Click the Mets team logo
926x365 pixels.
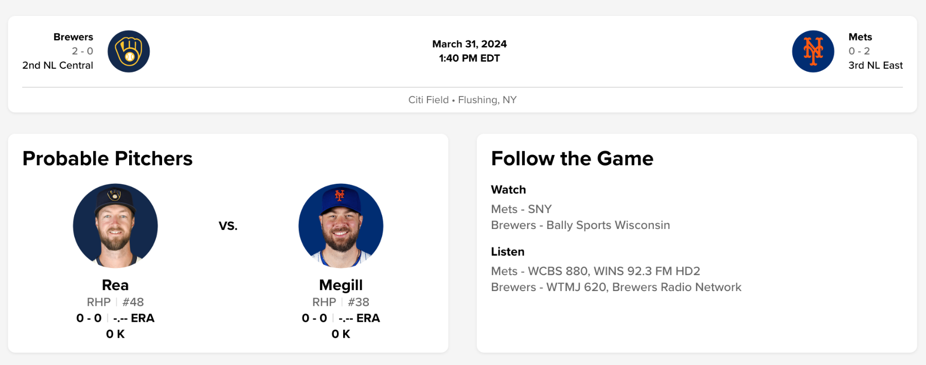click(813, 51)
